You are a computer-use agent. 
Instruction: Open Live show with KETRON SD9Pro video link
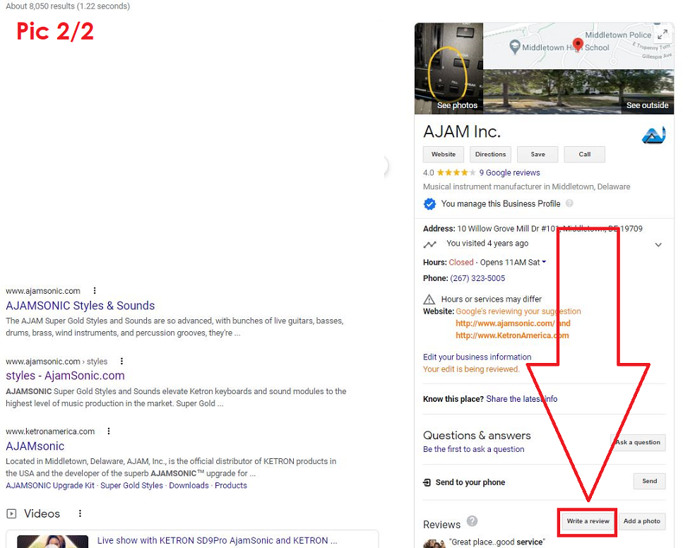(x=218, y=540)
